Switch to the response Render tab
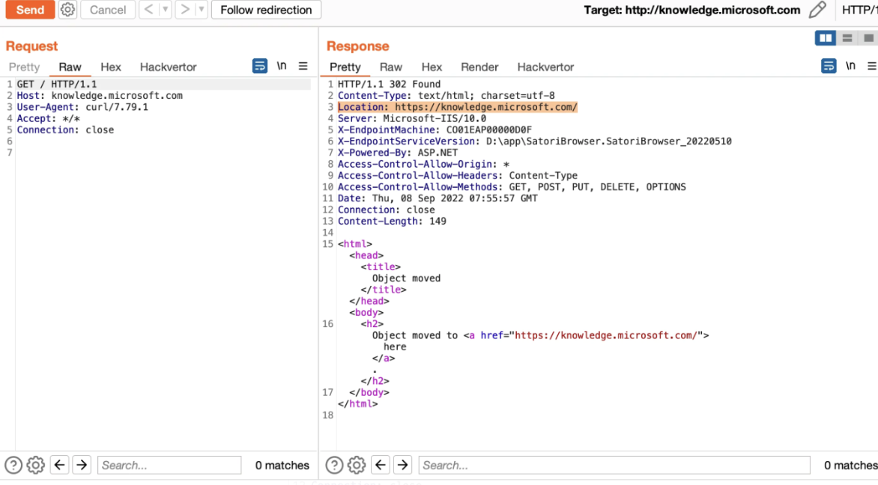 coord(479,67)
